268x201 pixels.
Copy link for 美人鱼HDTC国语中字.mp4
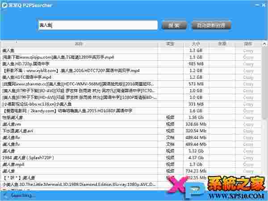point(248,77)
